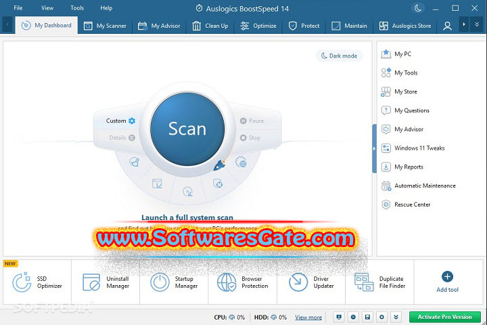Open the My Scanner tab
This screenshot has height=325, width=487.
click(x=105, y=26)
